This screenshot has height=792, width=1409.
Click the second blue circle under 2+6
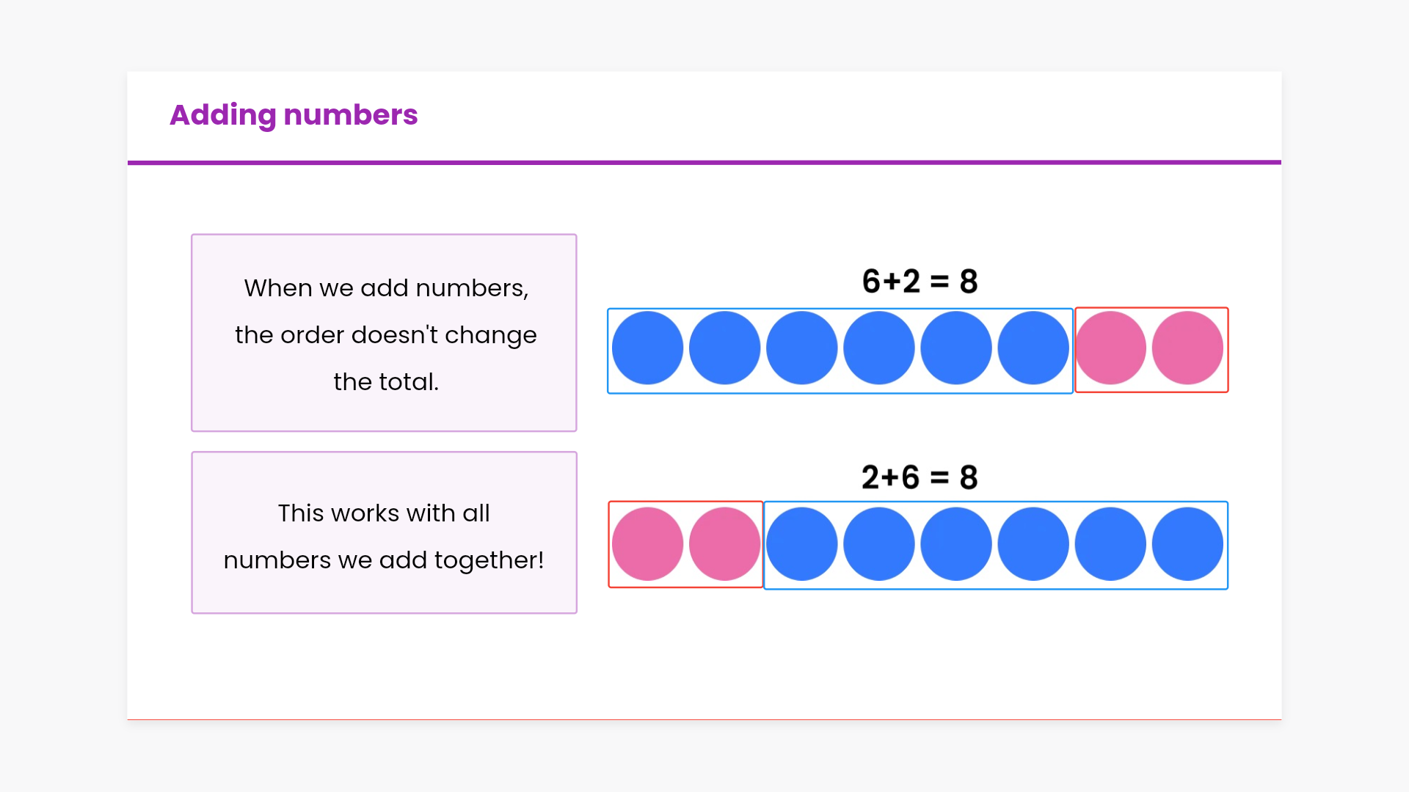[x=878, y=544]
